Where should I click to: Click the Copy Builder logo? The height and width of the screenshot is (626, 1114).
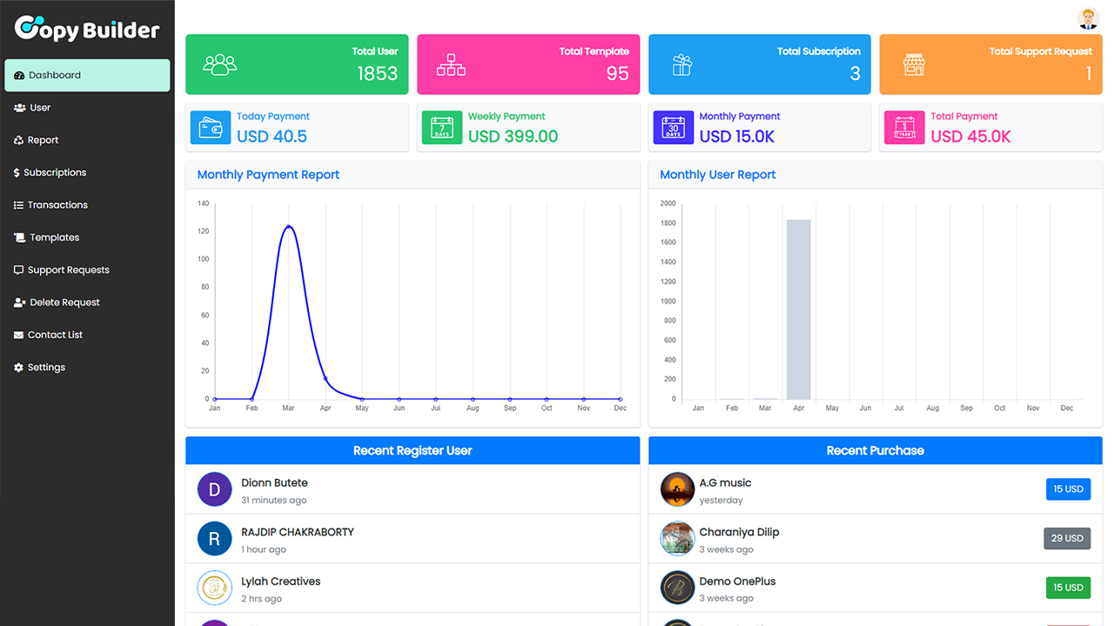[x=87, y=30]
